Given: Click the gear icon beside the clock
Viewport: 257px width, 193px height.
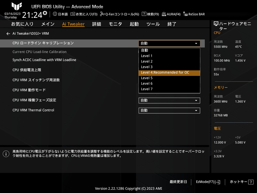Looking at the screenshot, I should pyautogui.click(x=45, y=13).
